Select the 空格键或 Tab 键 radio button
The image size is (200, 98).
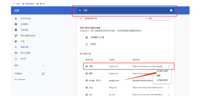coord(87,37)
